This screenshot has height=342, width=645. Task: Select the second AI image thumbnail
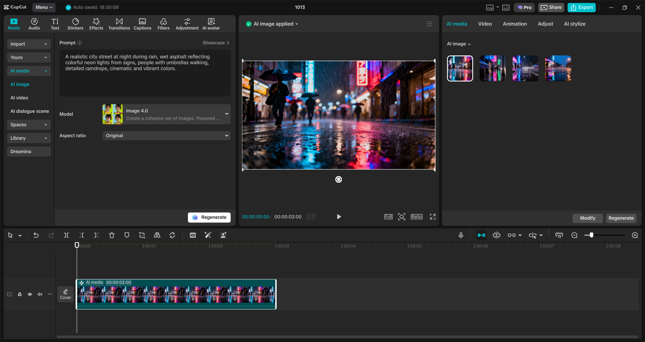492,68
